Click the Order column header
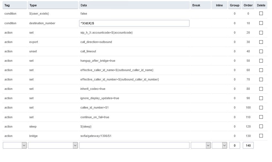This screenshot has height=162, width=272. point(248,5)
